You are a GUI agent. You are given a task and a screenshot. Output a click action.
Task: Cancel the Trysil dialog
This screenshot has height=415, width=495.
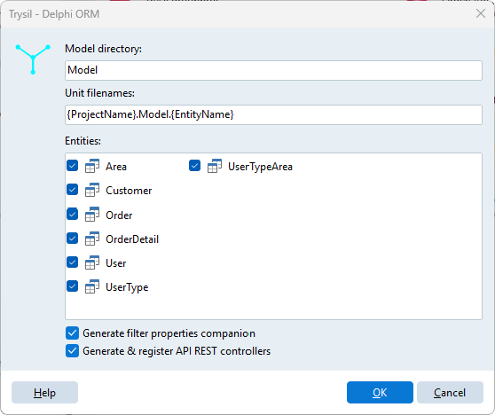(450, 392)
